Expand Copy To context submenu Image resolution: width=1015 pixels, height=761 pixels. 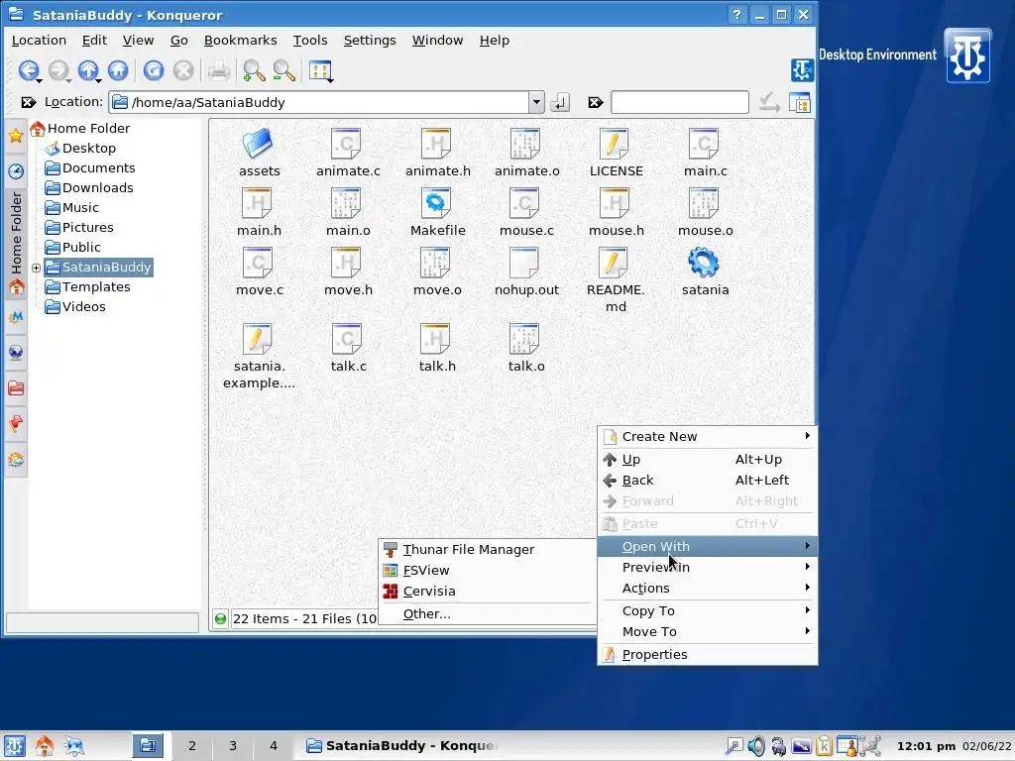[707, 610]
